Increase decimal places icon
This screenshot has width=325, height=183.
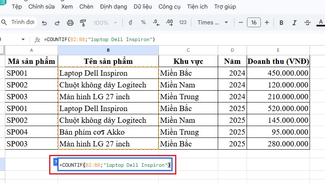169,22
